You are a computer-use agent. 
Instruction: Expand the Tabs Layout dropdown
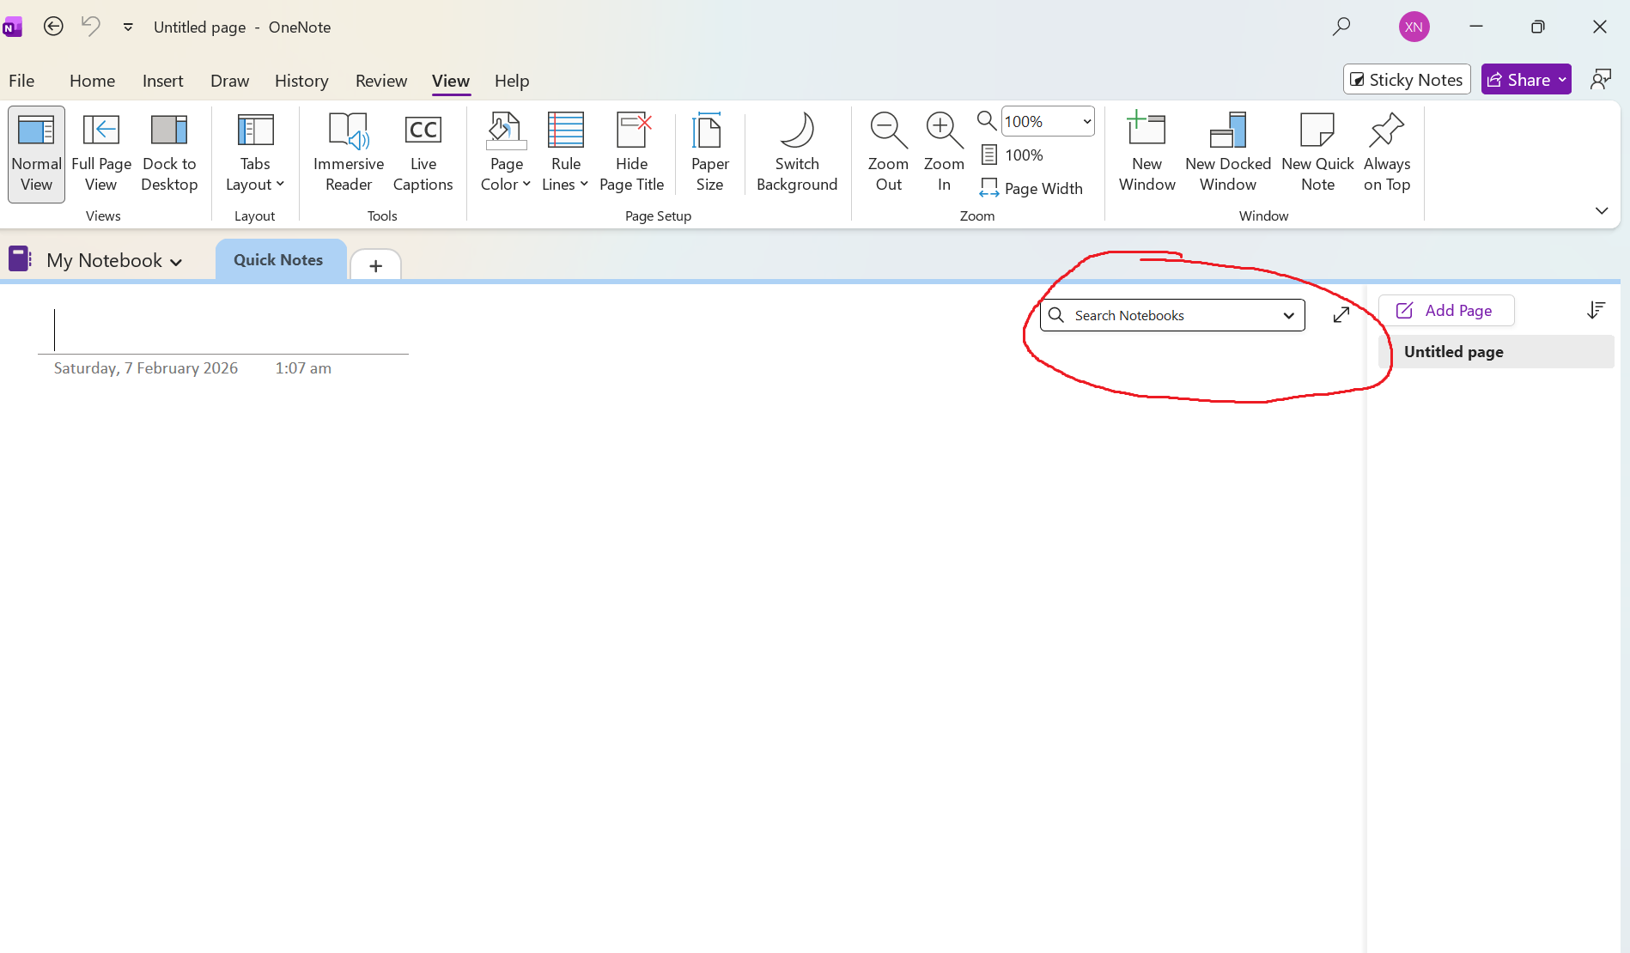click(255, 154)
